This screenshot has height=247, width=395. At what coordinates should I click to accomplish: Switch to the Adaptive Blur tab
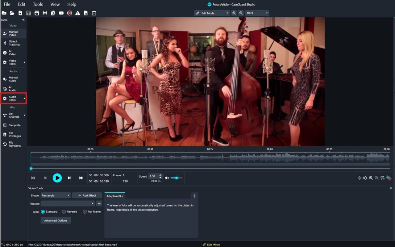point(115,196)
